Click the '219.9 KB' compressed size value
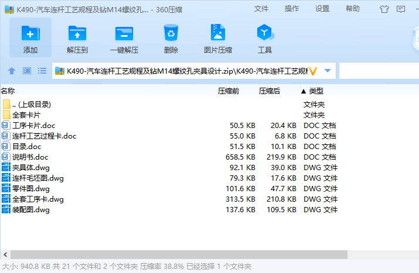The height and width of the screenshot is (273, 419). coord(281,157)
